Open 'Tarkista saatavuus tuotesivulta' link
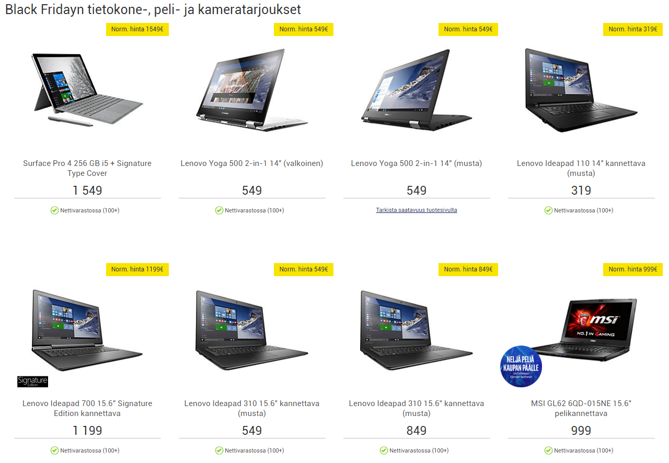669x463 pixels. click(417, 210)
